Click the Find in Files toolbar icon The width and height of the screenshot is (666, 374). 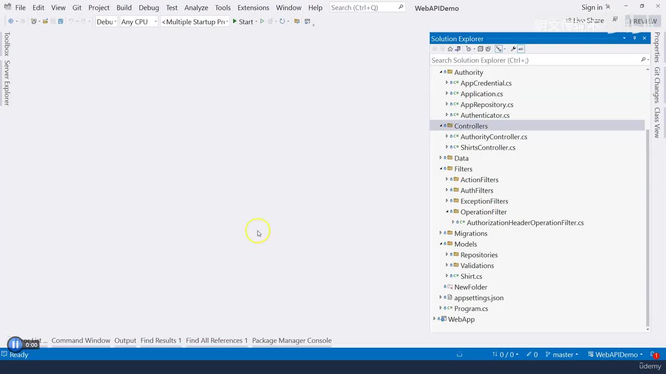pyautogui.click(x=297, y=21)
